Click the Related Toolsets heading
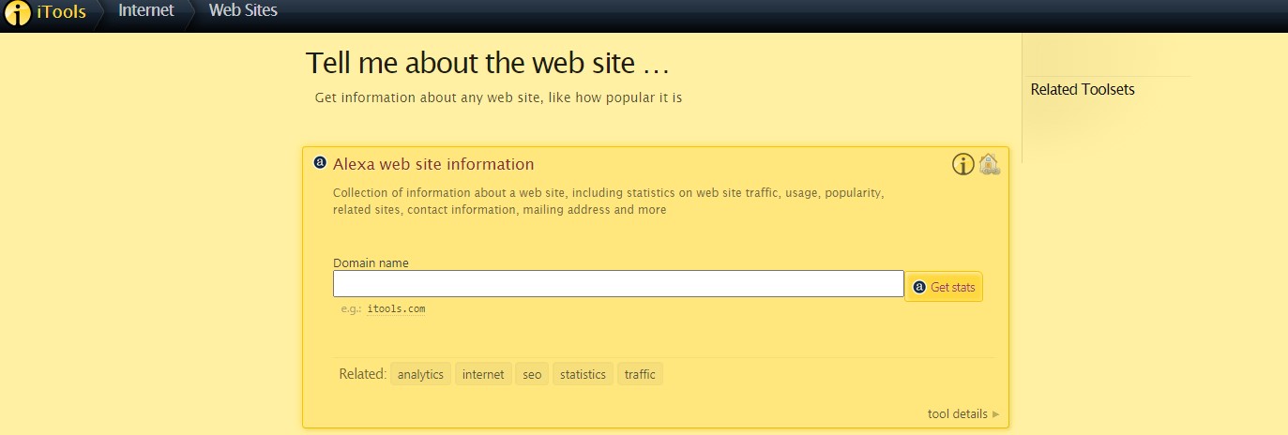The image size is (1288, 435). pyautogui.click(x=1083, y=90)
